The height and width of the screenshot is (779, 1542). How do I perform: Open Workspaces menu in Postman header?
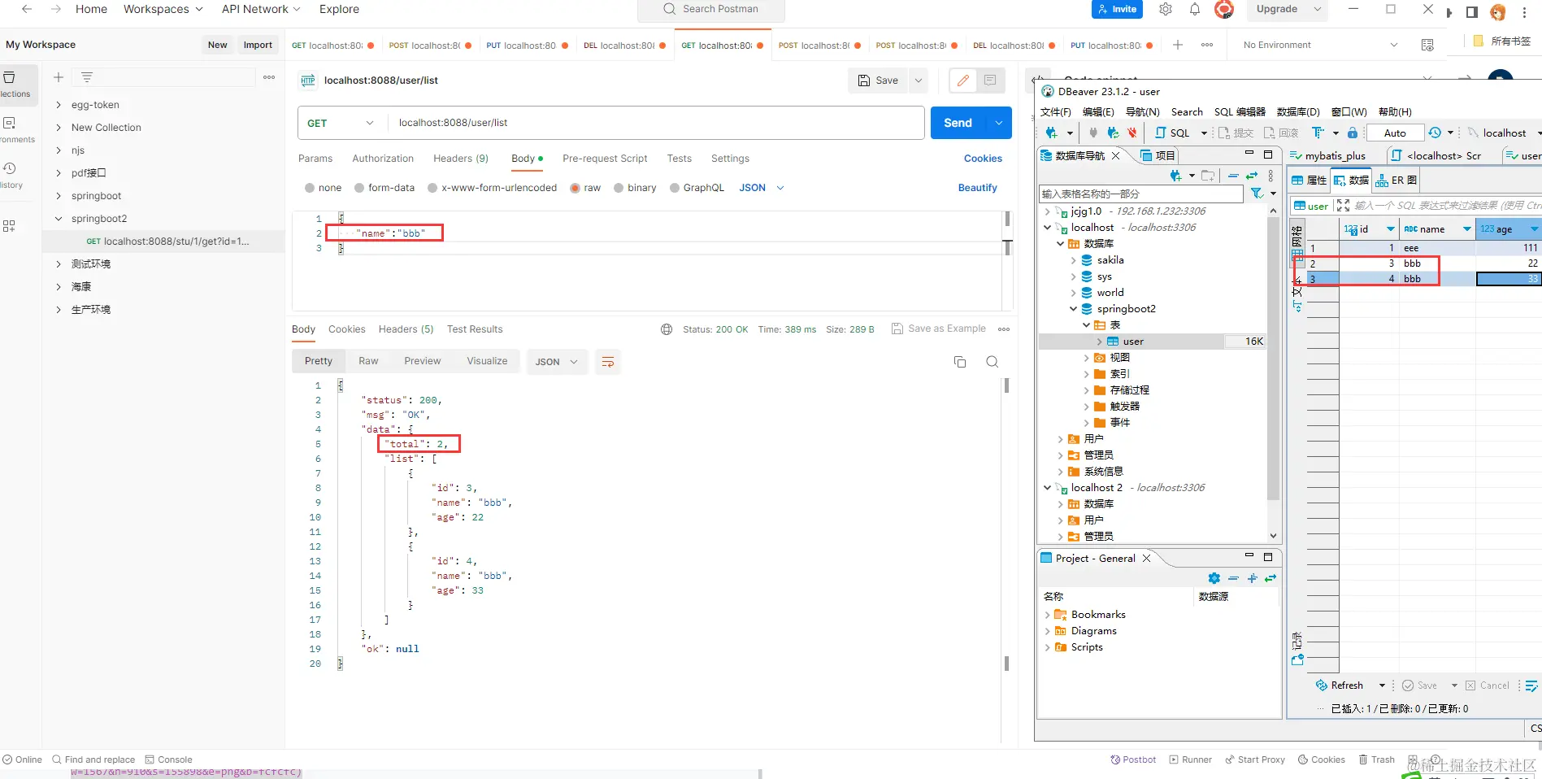pyautogui.click(x=163, y=9)
